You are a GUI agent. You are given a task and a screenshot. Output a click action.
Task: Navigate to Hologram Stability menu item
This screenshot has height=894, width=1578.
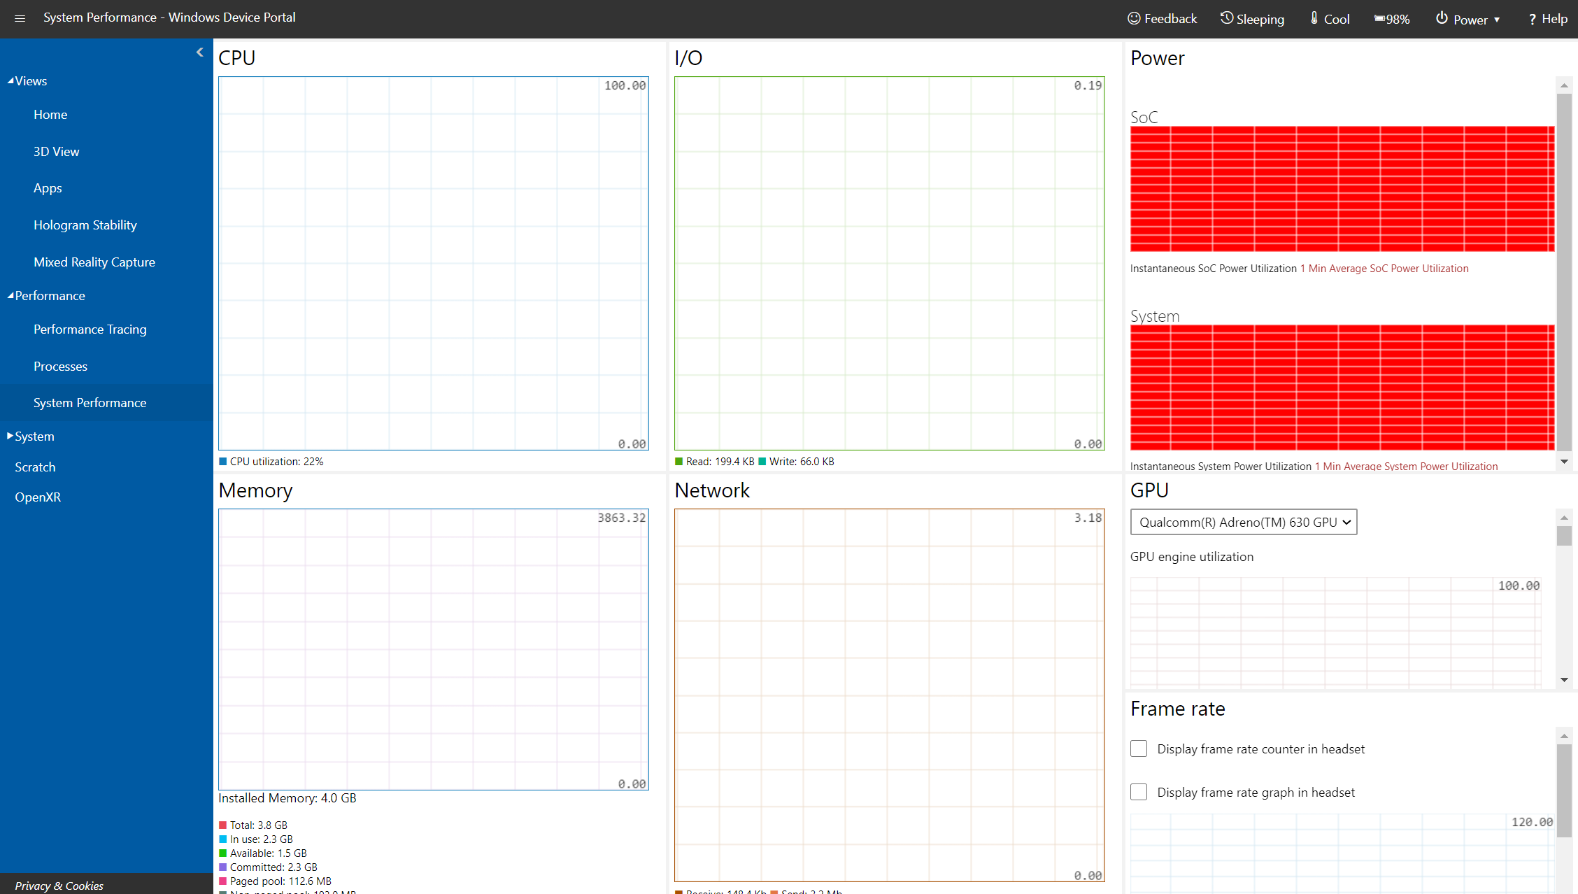coord(85,225)
